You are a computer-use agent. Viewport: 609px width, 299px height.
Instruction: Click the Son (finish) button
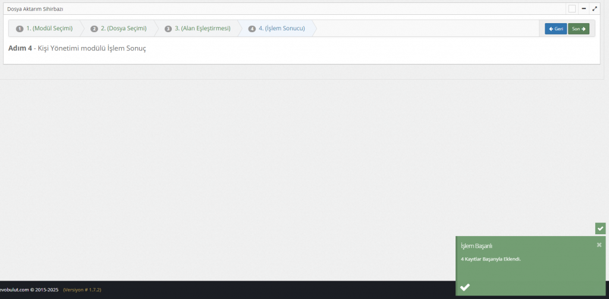[578, 29]
